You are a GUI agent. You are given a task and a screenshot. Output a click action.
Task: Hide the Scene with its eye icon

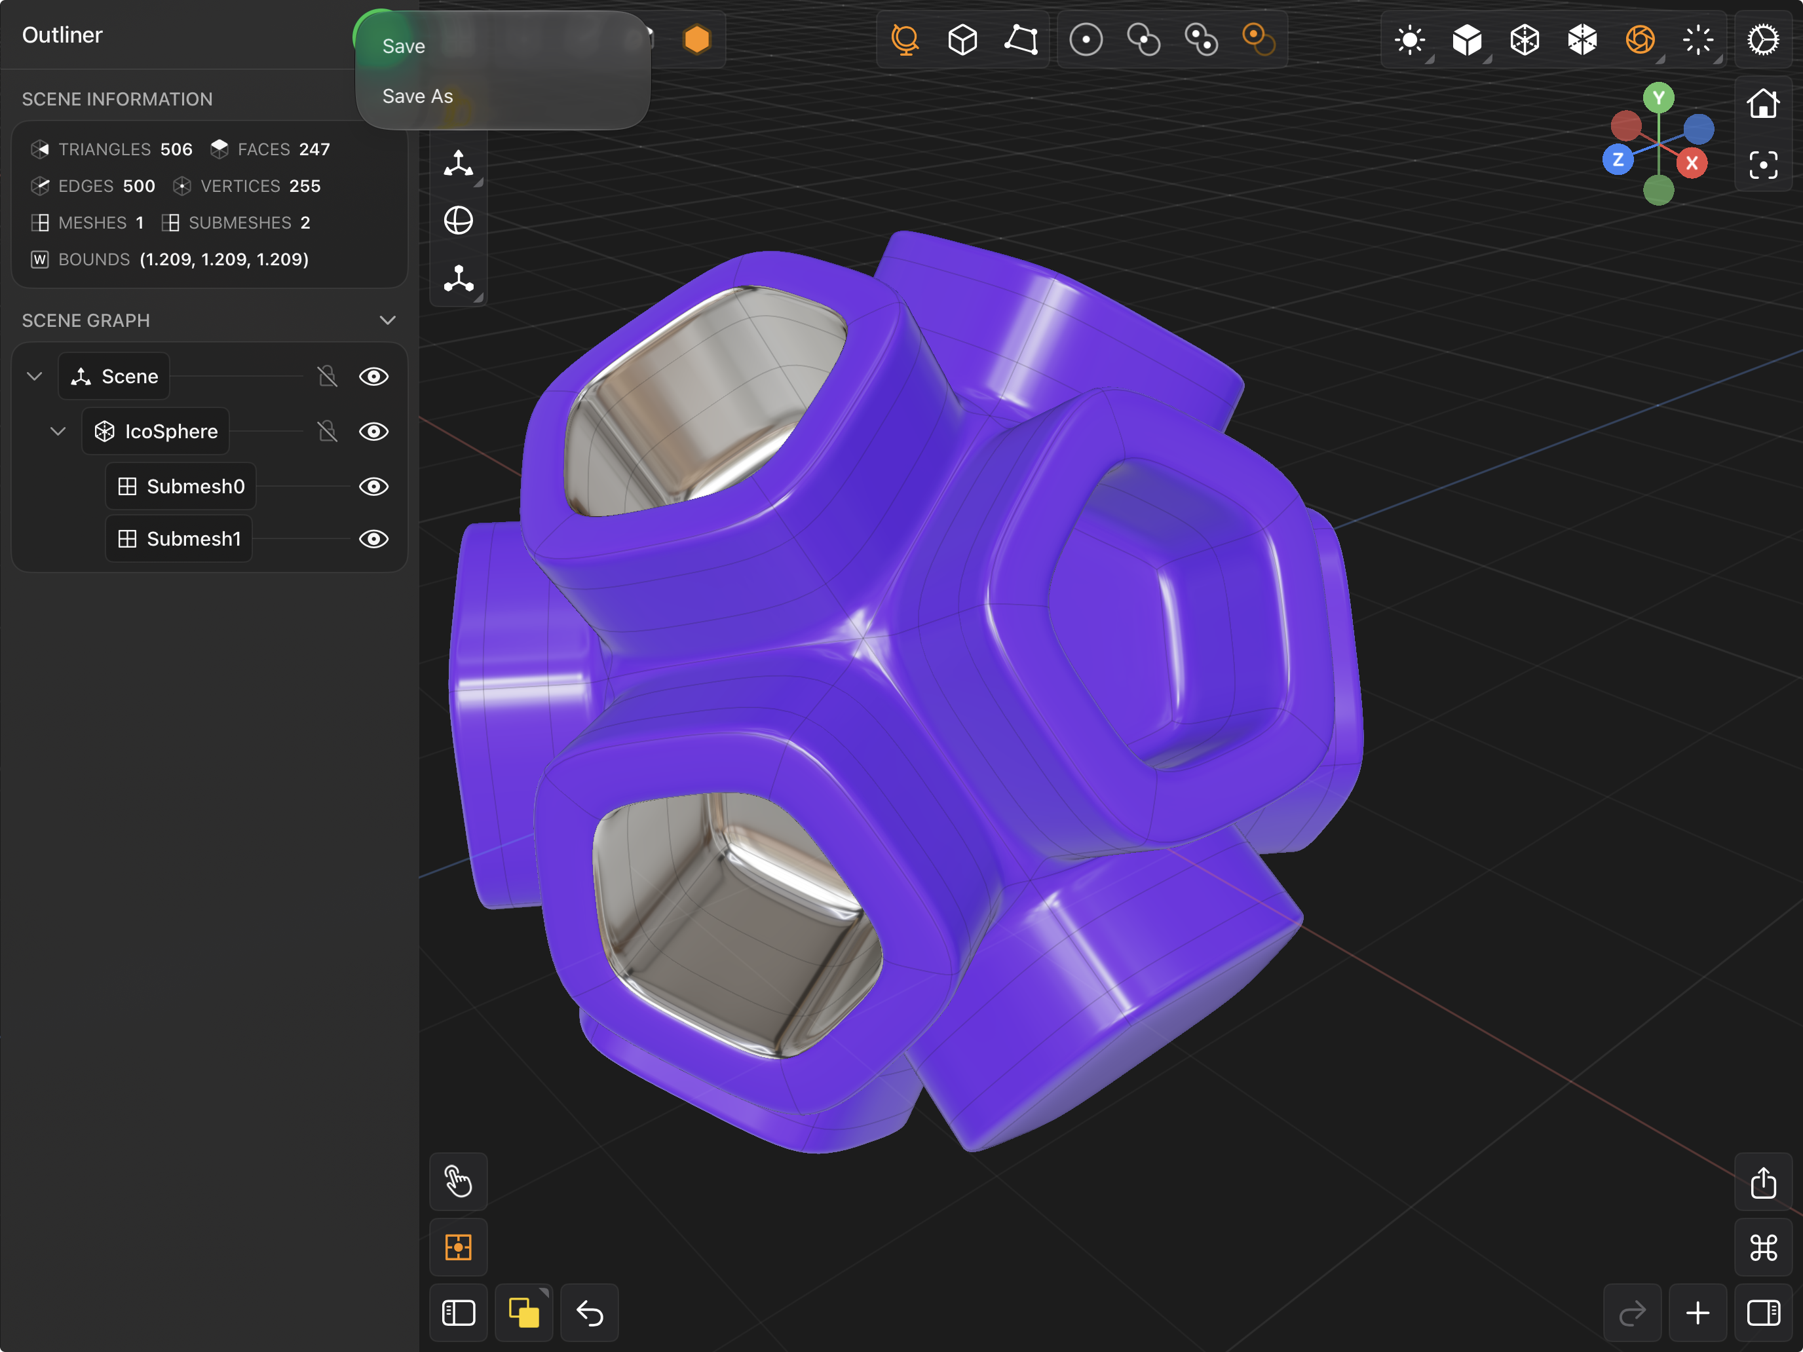[374, 377]
